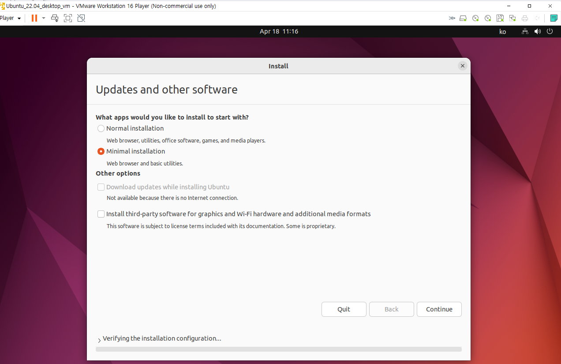
Task: Click the Install dialog title text
Action: tap(278, 66)
